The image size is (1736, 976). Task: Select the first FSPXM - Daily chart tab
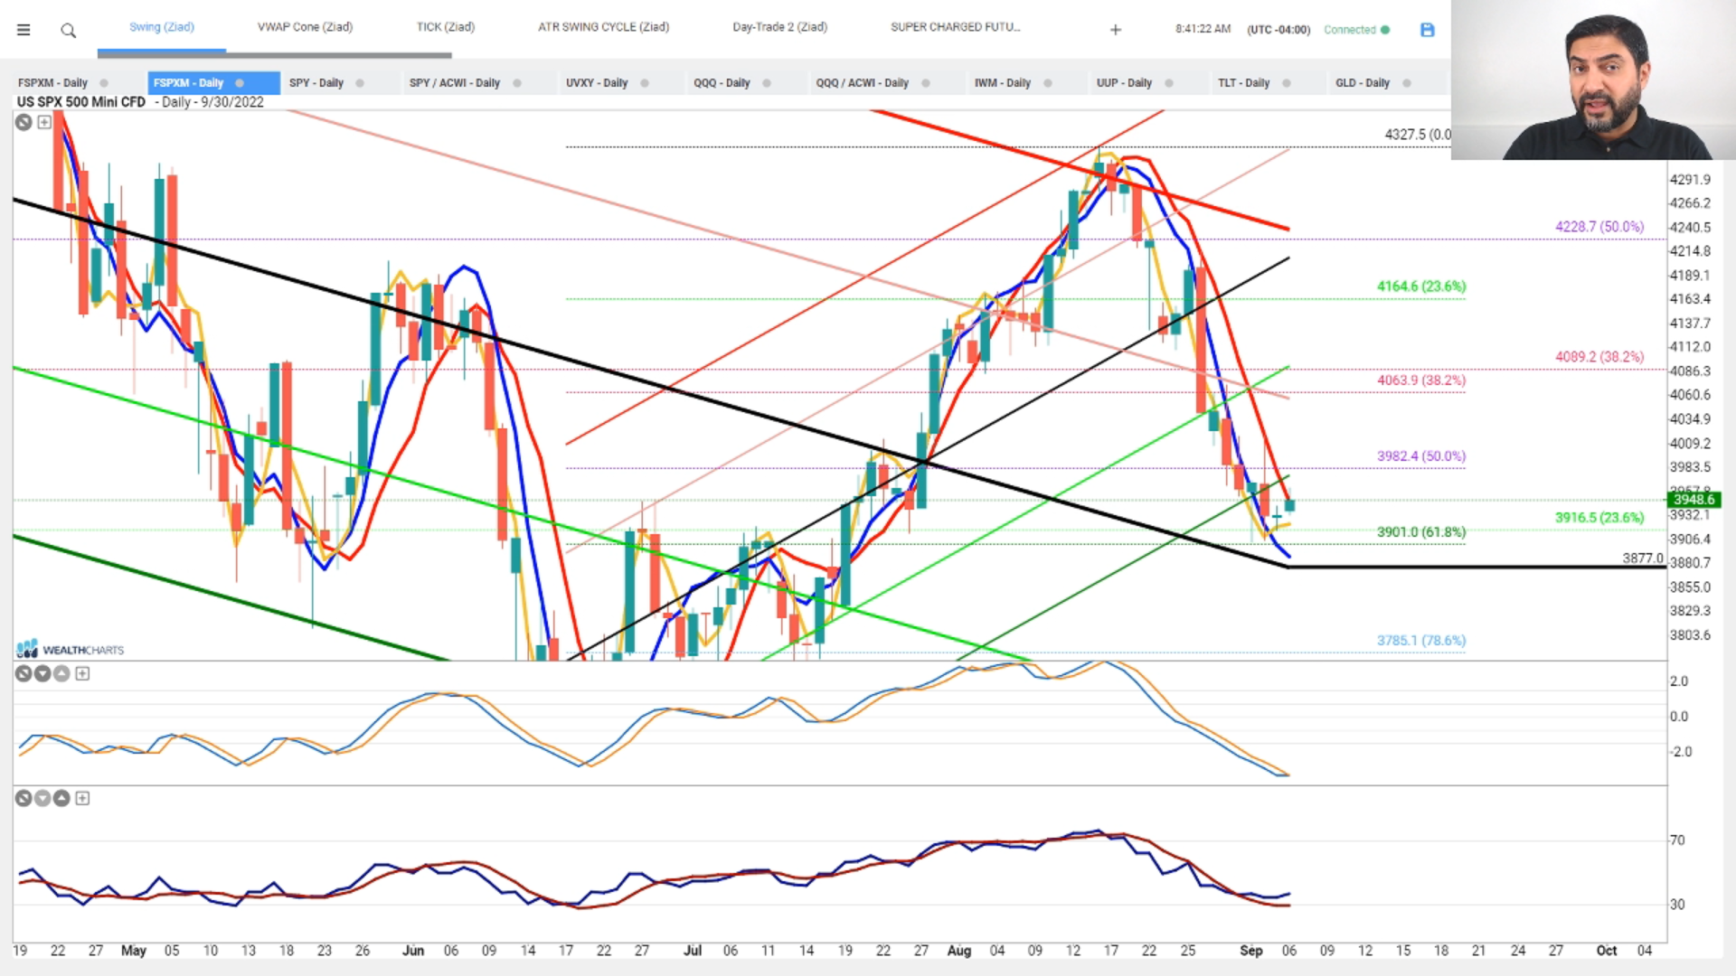(x=52, y=83)
